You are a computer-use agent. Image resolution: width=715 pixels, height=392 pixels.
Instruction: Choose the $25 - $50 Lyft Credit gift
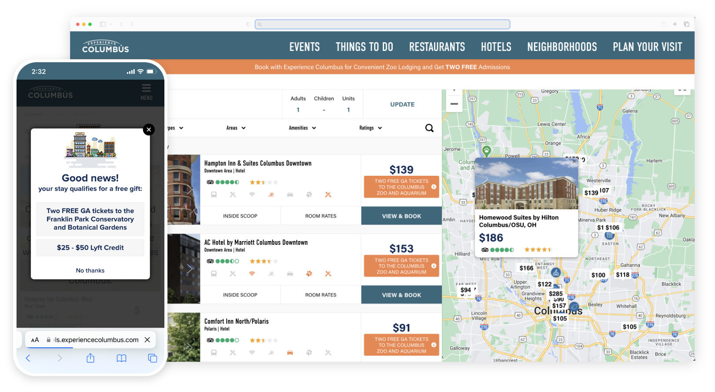(90, 248)
